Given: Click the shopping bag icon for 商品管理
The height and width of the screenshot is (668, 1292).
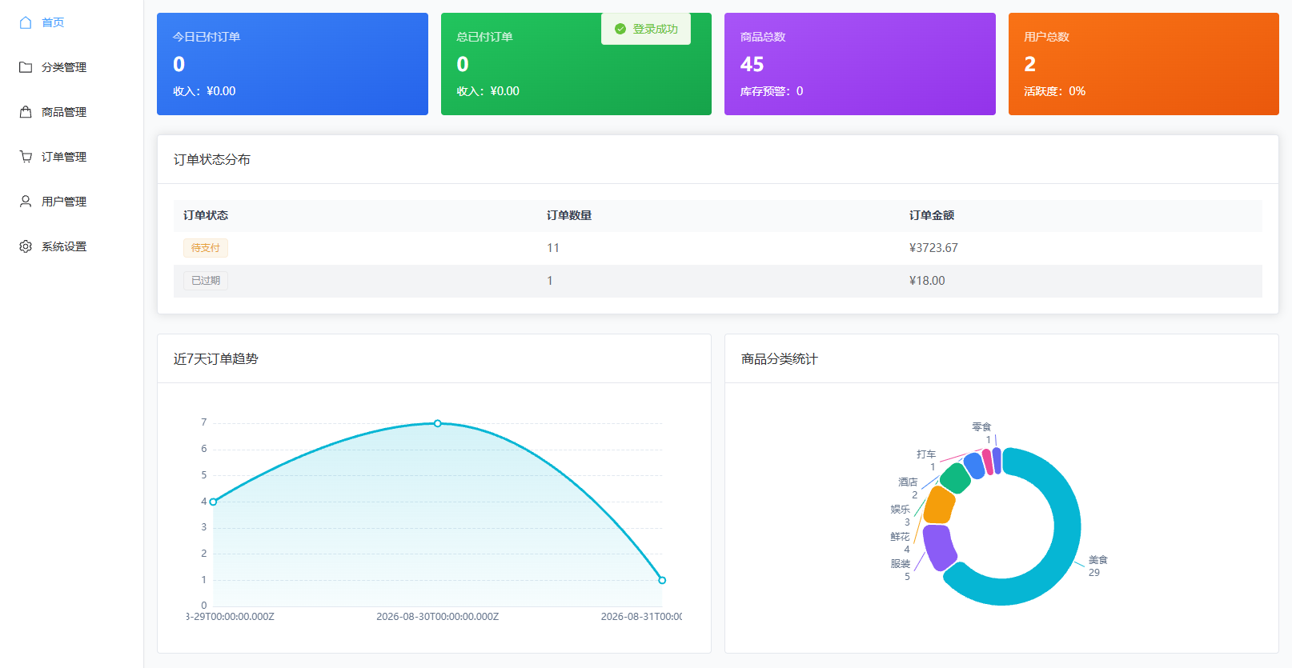Looking at the screenshot, I should pyautogui.click(x=26, y=112).
